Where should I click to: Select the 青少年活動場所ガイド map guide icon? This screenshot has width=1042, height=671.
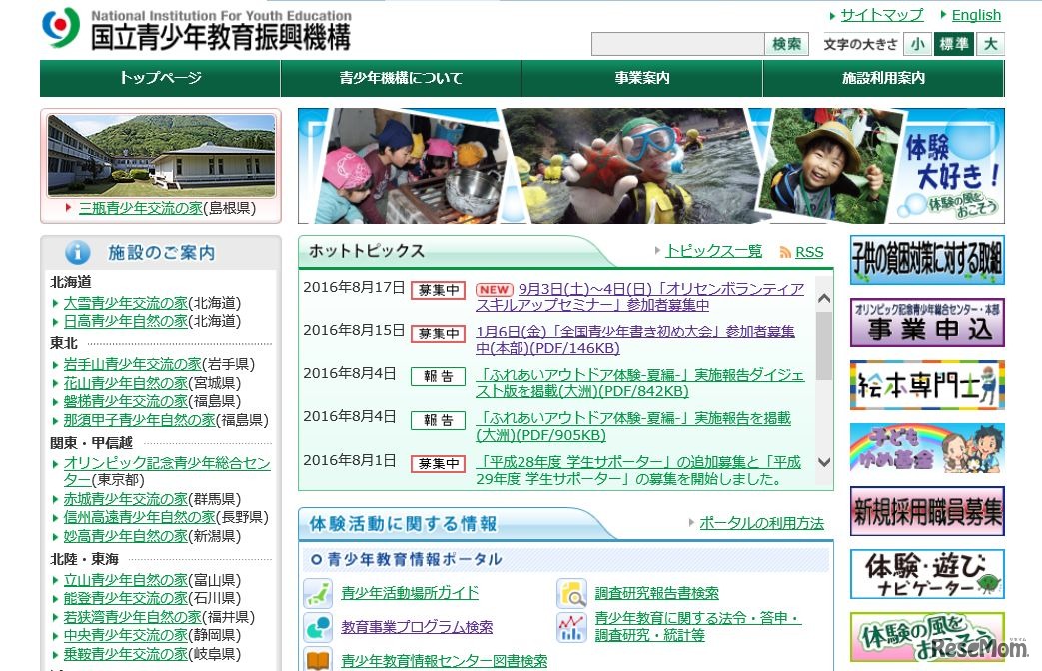click(317, 593)
